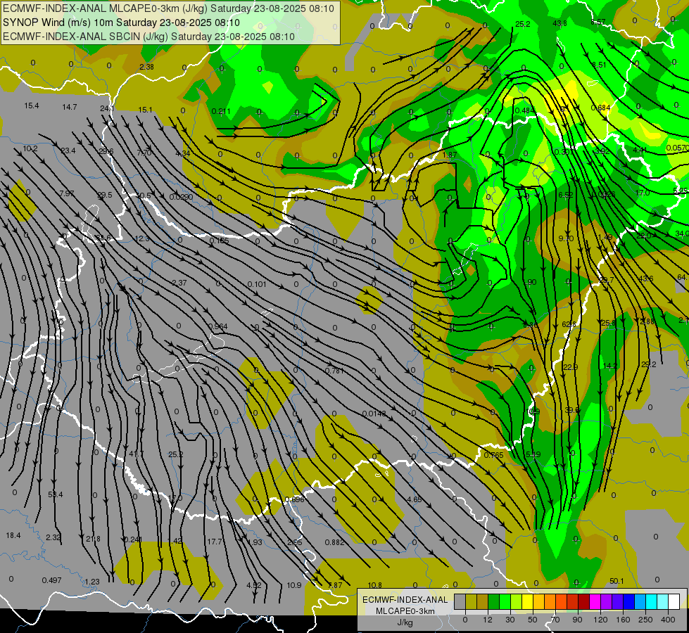Click the map value 2.37
689x633 pixels.
179,283
